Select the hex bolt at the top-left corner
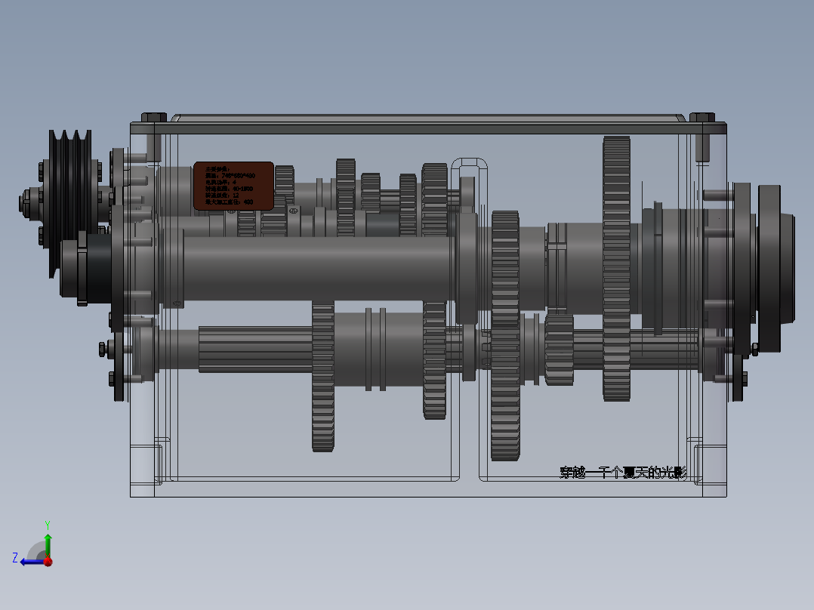The image size is (814, 610). click(x=154, y=117)
